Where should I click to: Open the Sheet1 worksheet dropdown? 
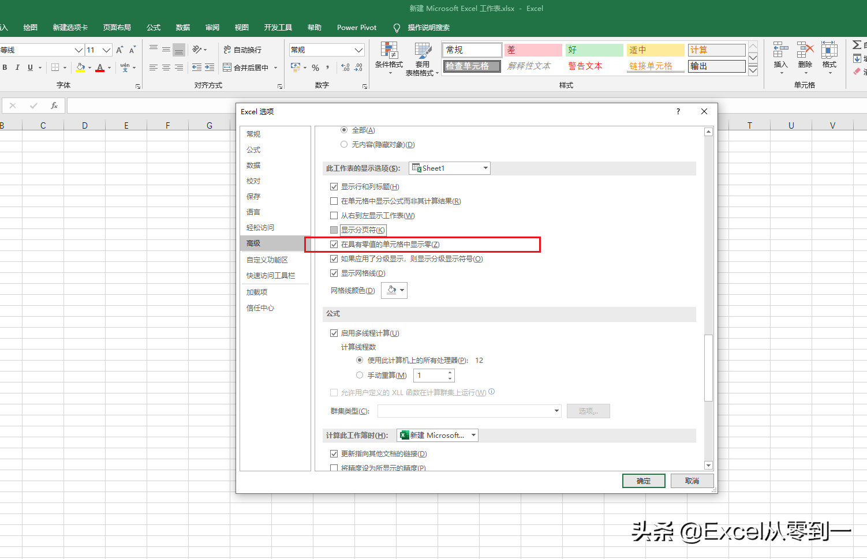click(449, 168)
